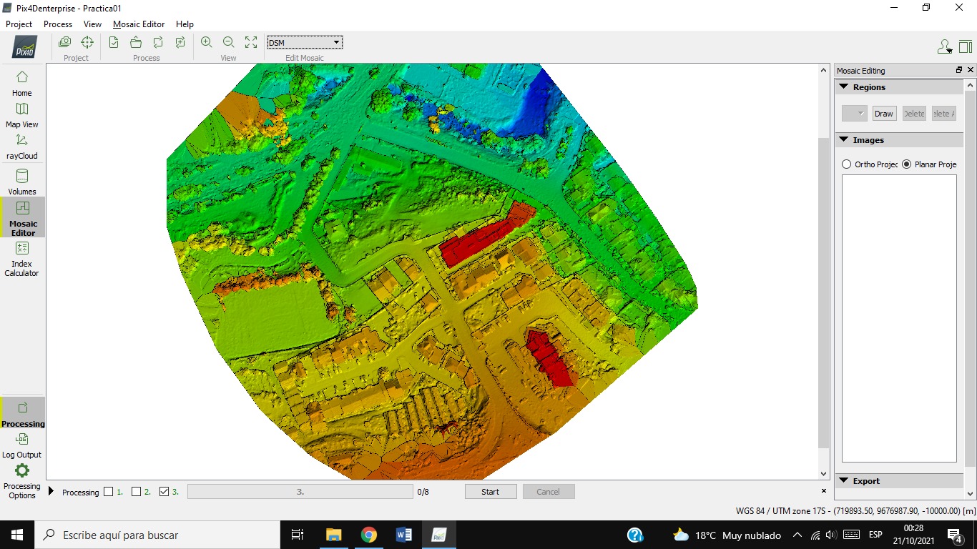Switch to Map View
This screenshot has height=549, width=977.
click(22, 114)
